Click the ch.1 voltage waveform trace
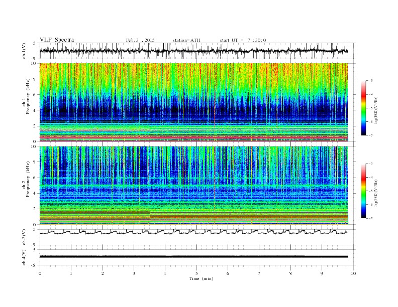Image resolution: width=398 pixels, height=307 pixels. point(194,51)
